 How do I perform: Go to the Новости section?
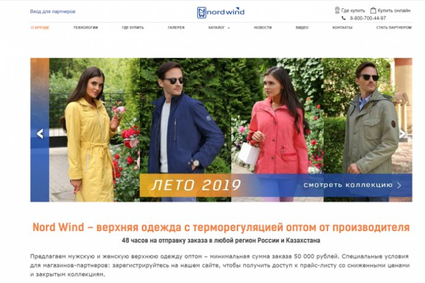pyautogui.click(x=263, y=28)
